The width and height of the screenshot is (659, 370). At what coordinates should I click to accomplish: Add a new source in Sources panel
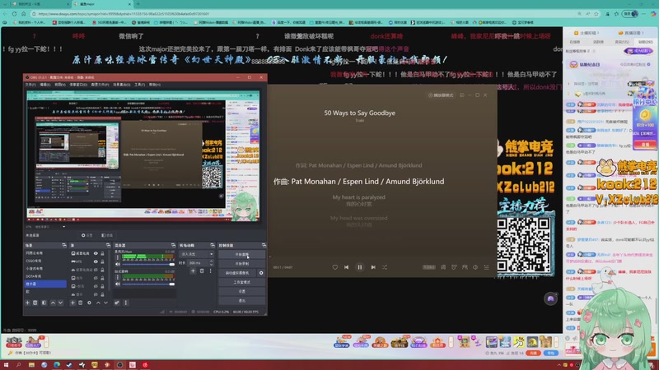pyautogui.click(x=72, y=303)
